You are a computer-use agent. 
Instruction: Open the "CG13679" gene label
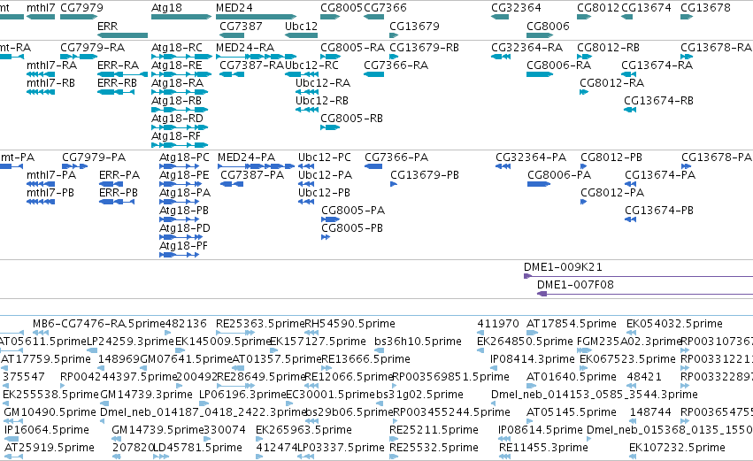coord(414,26)
